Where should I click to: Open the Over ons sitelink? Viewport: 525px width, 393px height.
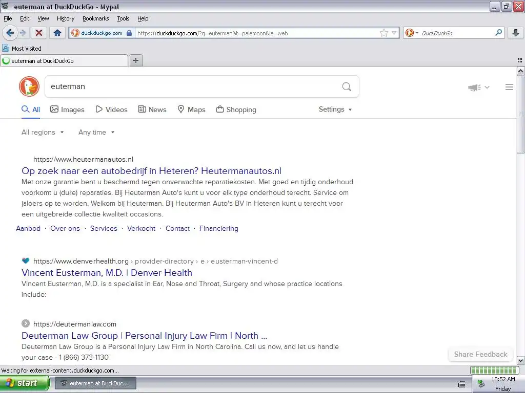pos(65,228)
